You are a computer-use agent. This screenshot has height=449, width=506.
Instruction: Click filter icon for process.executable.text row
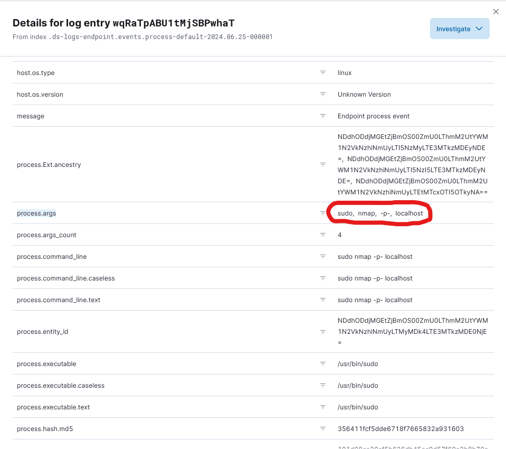323,407
